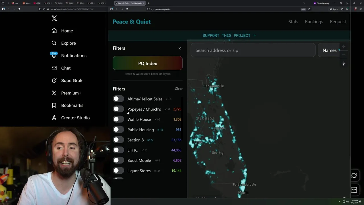Screen dimensions: 364x205
Task: Click the PQ Index button
Action: point(148,63)
